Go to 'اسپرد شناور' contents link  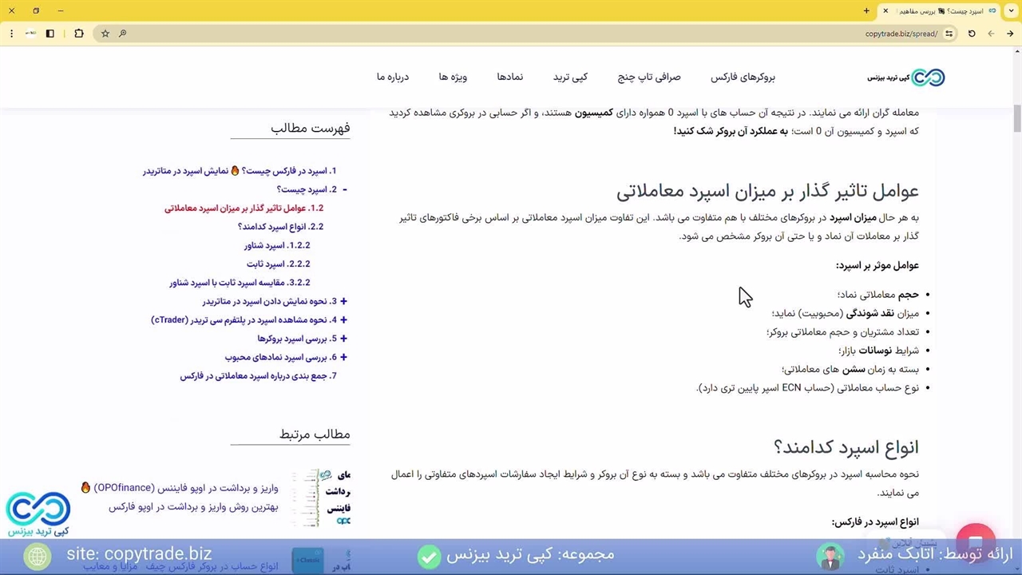pyautogui.click(x=277, y=245)
